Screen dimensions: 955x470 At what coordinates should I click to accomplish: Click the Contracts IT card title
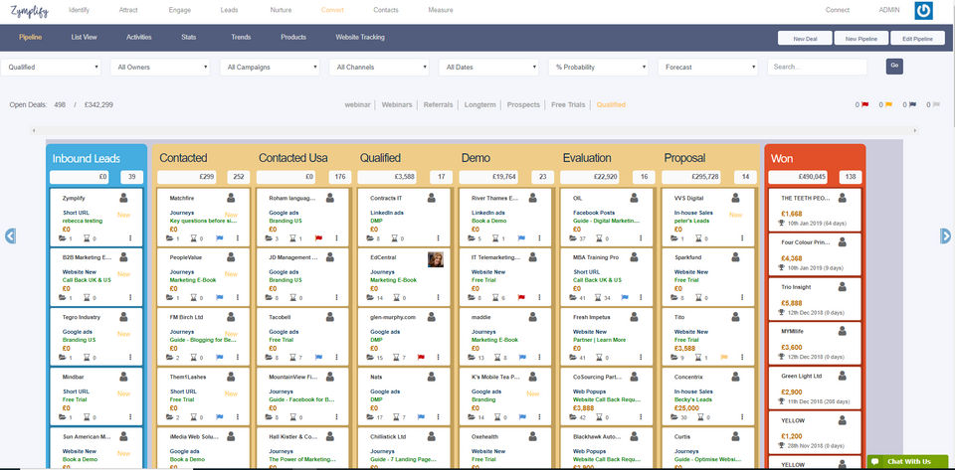tap(386, 198)
